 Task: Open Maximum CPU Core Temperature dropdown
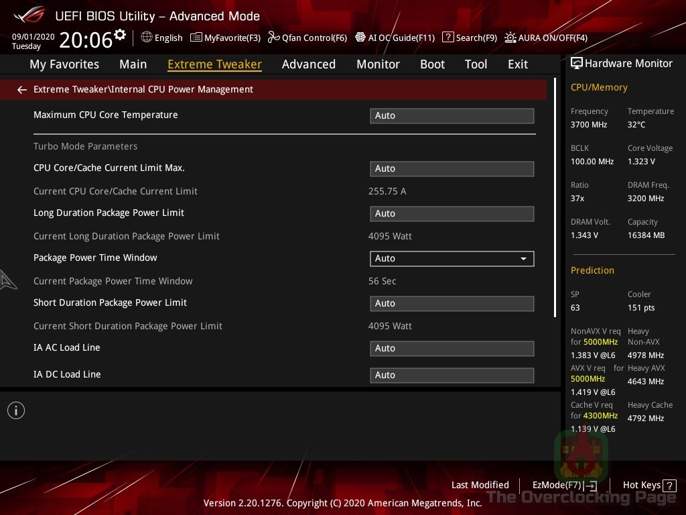[x=452, y=115]
